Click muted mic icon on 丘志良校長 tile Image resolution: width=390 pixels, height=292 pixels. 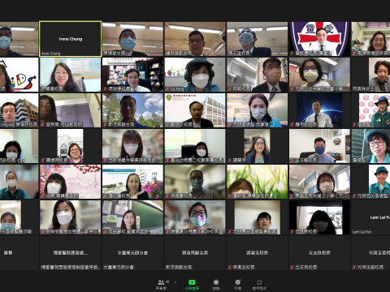click(292, 267)
